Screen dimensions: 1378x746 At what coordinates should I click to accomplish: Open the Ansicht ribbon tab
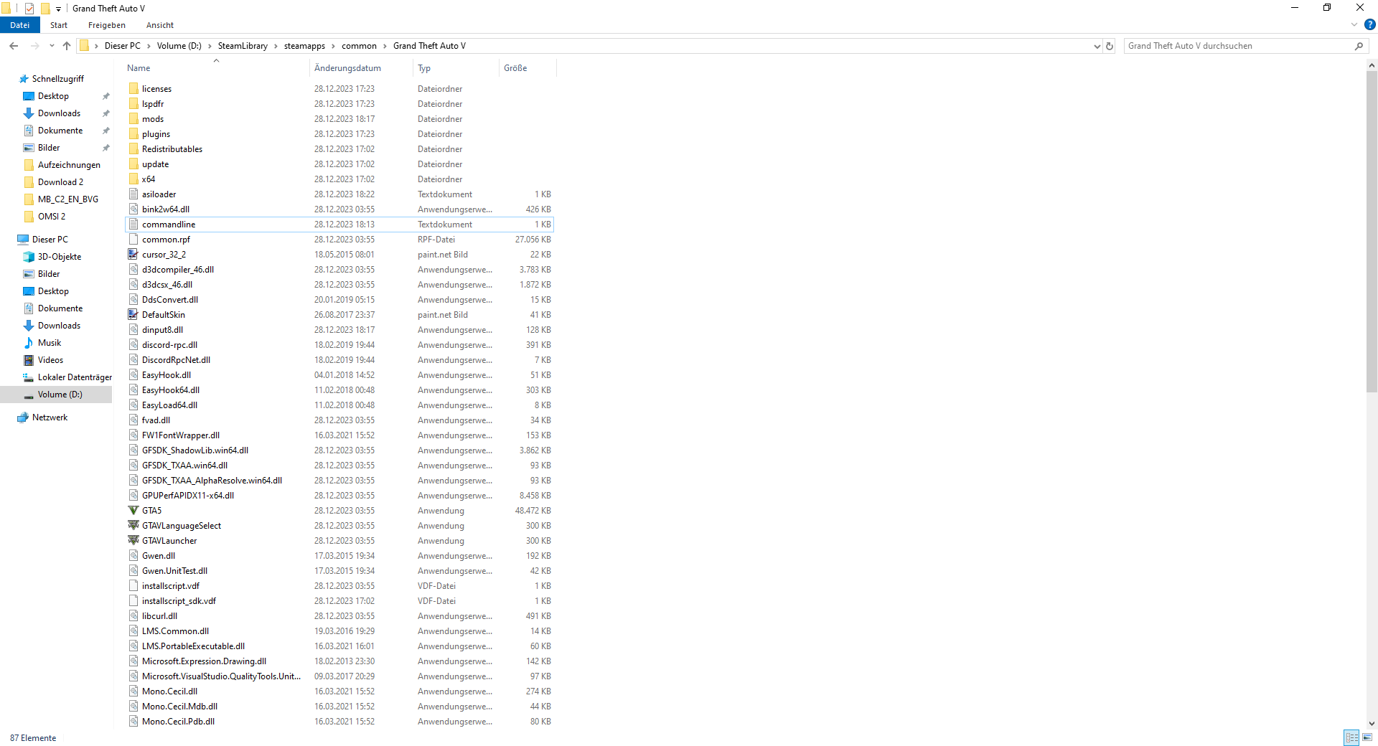[160, 25]
